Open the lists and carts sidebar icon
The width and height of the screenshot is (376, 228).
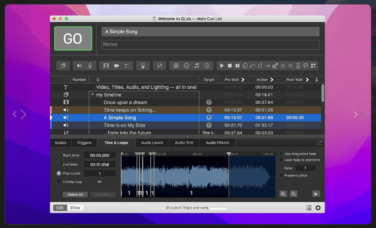point(309,208)
